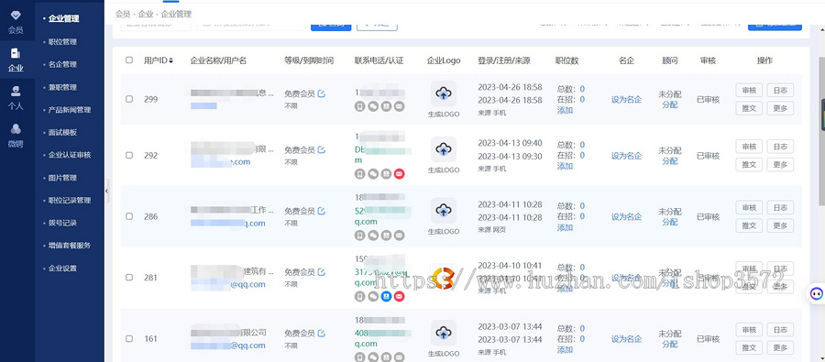This screenshot has height=362, width=825.
Task: Click cloud upload 生成LOGO icon for user 161
Action: click(x=444, y=333)
